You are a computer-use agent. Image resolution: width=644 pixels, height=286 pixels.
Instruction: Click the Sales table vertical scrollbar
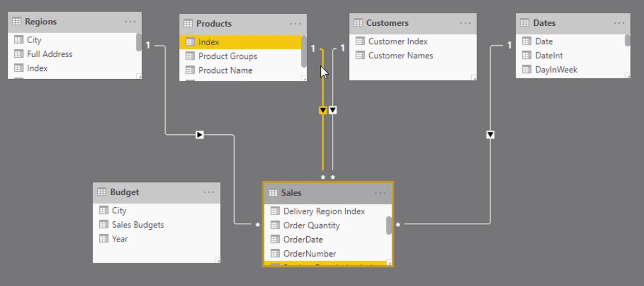click(389, 226)
